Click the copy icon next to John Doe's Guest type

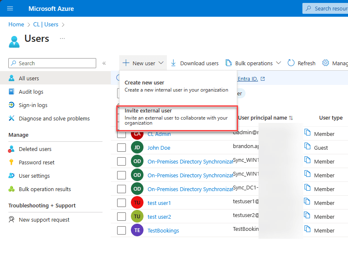pyautogui.click(x=307, y=146)
